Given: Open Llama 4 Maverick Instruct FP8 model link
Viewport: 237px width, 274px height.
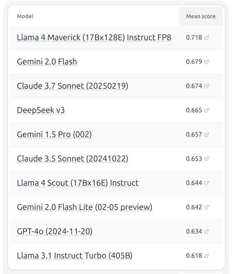Looking at the screenshot, I should point(94,37).
